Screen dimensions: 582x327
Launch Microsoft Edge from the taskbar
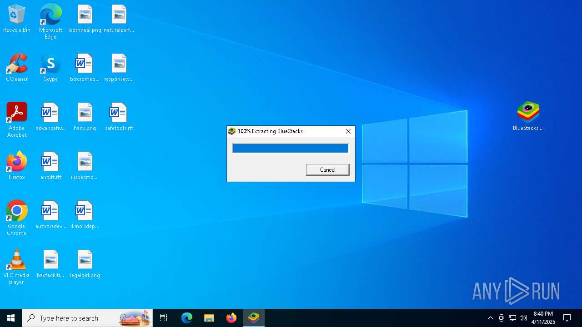(x=187, y=318)
